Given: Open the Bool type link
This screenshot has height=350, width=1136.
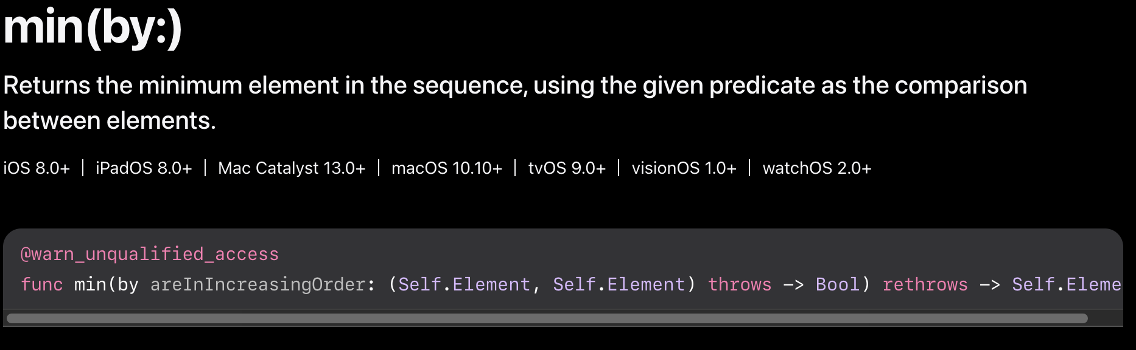Looking at the screenshot, I should click(838, 284).
